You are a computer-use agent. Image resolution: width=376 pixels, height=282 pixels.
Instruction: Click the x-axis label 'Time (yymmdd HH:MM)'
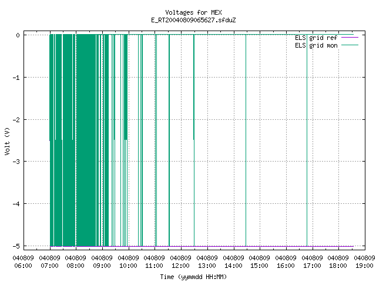193,277
